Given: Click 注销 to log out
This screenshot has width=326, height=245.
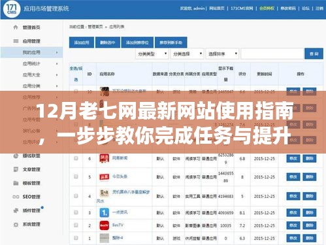Looking at the screenshot, I should pyautogui.click(x=319, y=8).
